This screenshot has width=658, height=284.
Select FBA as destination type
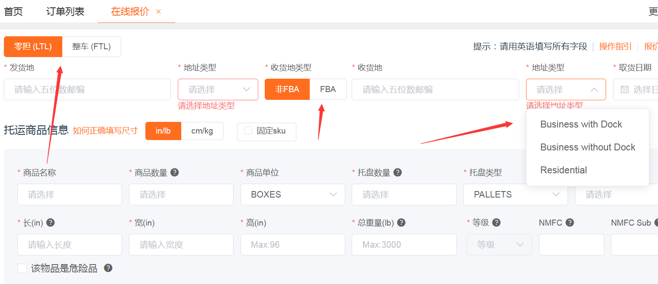(x=328, y=89)
